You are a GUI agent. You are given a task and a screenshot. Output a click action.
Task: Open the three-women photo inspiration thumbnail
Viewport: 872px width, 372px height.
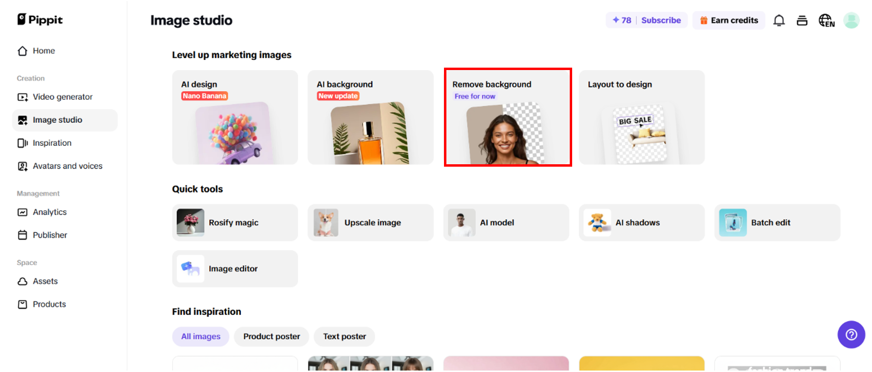[x=370, y=364]
